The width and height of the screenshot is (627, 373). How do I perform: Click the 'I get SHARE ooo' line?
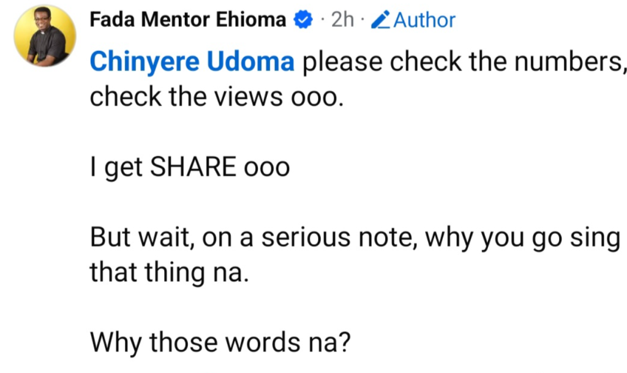coord(189,167)
